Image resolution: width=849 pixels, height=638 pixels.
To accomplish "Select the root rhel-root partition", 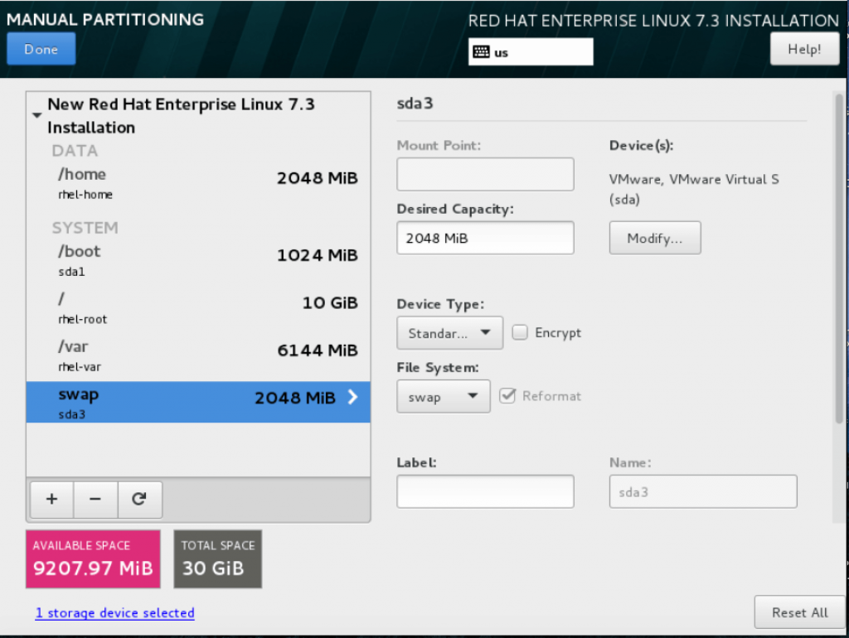I will 198,308.
